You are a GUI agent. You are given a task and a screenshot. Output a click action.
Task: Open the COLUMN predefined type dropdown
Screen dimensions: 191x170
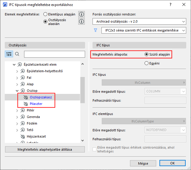(x=165, y=91)
